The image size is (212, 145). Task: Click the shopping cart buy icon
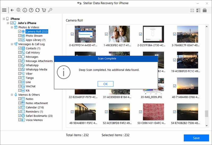tap(44, 10)
